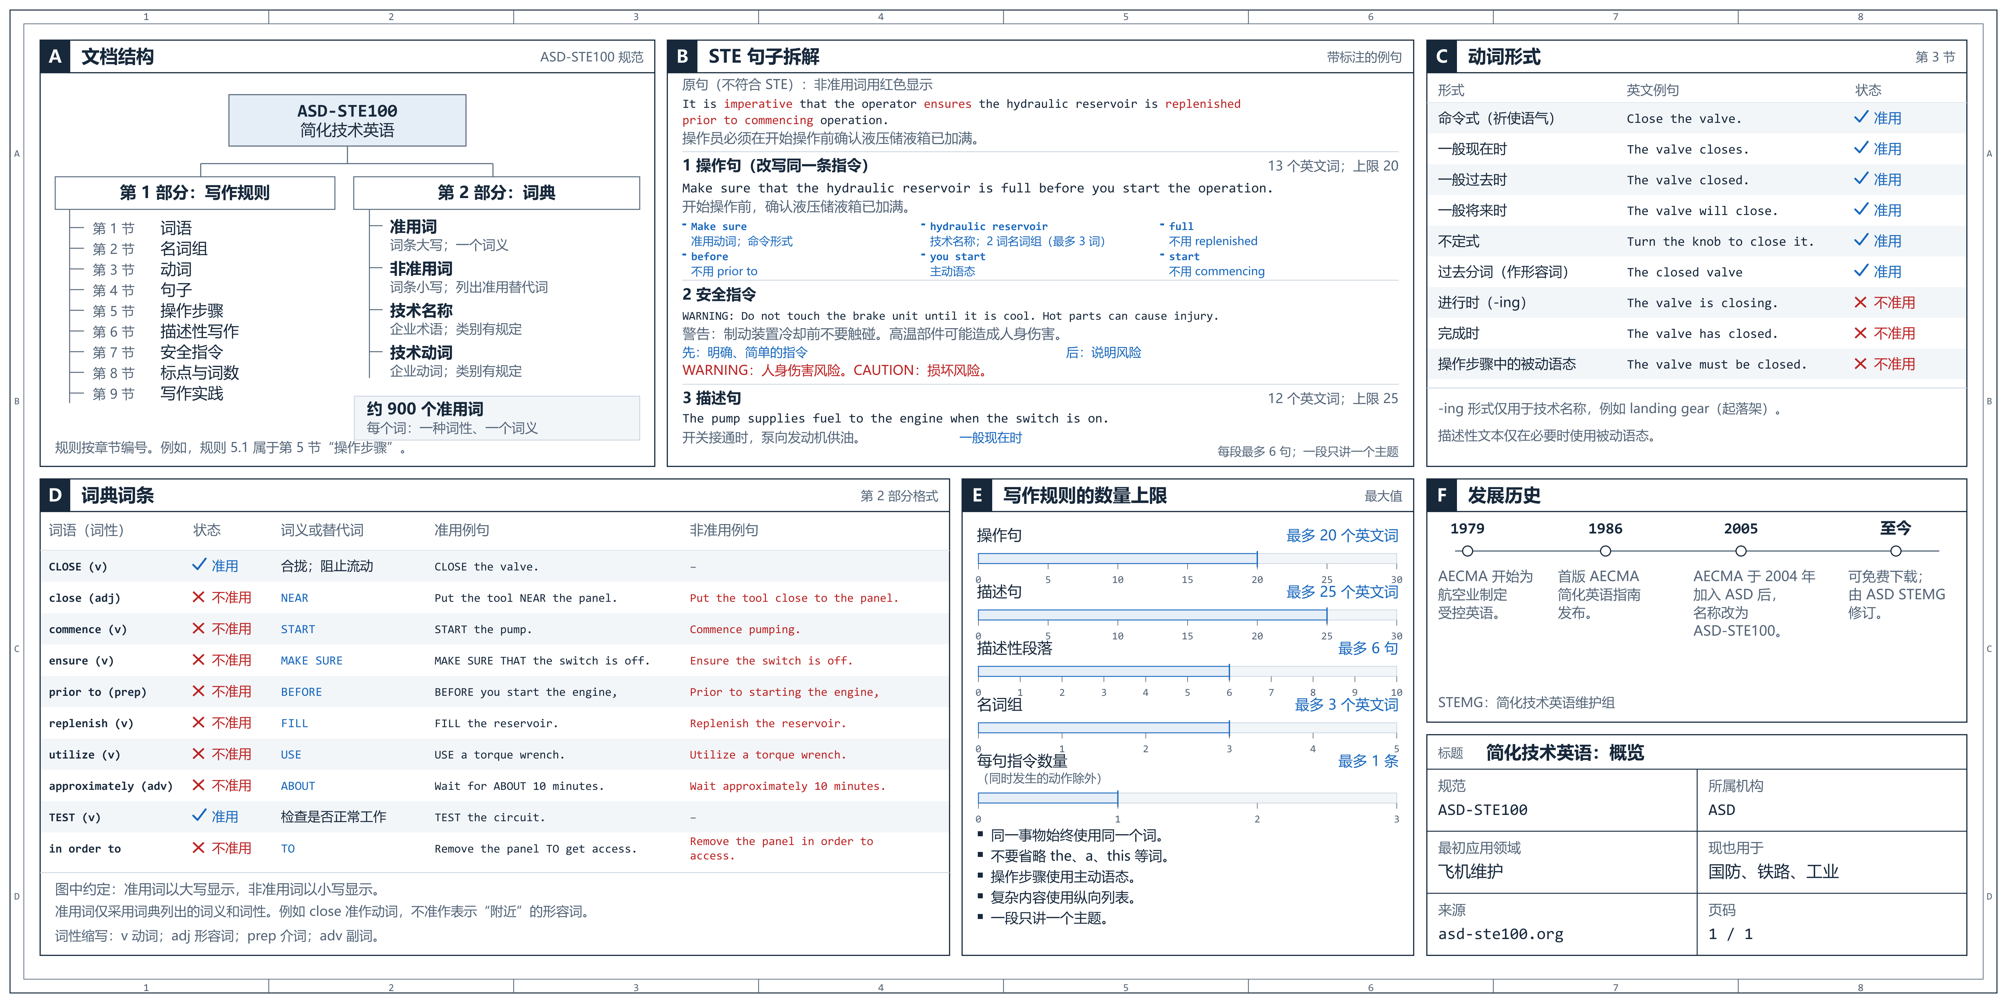Click the example 'Wait for ABOUT 10 minutes.'
The image size is (2007, 1003).
[519, 786]
